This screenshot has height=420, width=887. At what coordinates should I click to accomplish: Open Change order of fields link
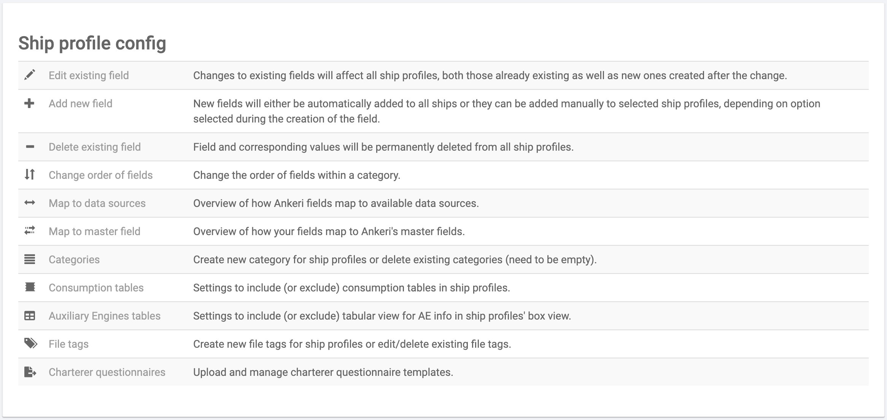coord(100,175)
